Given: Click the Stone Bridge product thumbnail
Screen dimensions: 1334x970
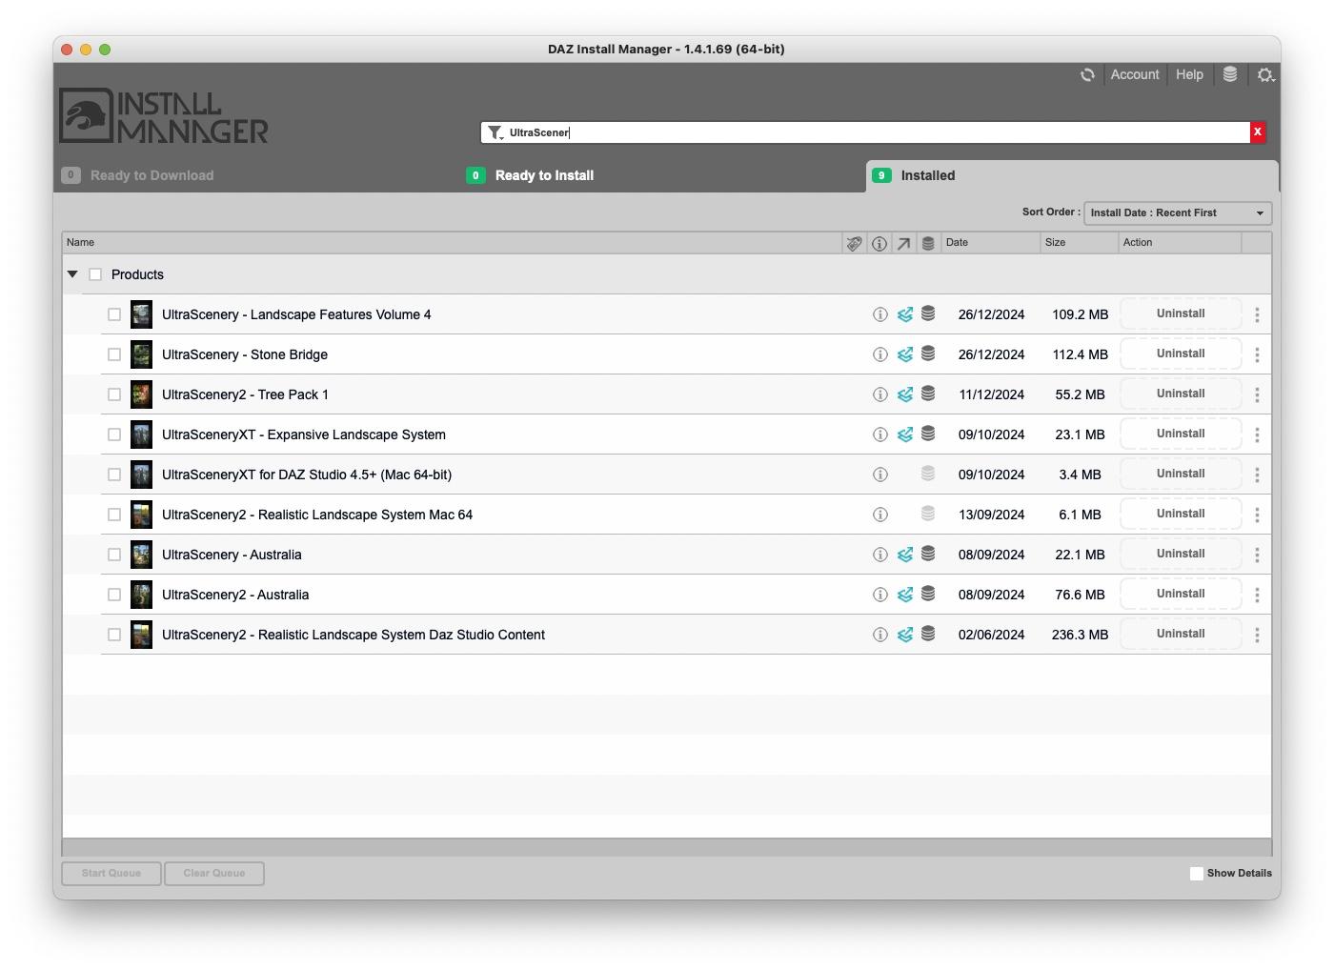Looking at the screenshot, I should [x=141, y=354].
